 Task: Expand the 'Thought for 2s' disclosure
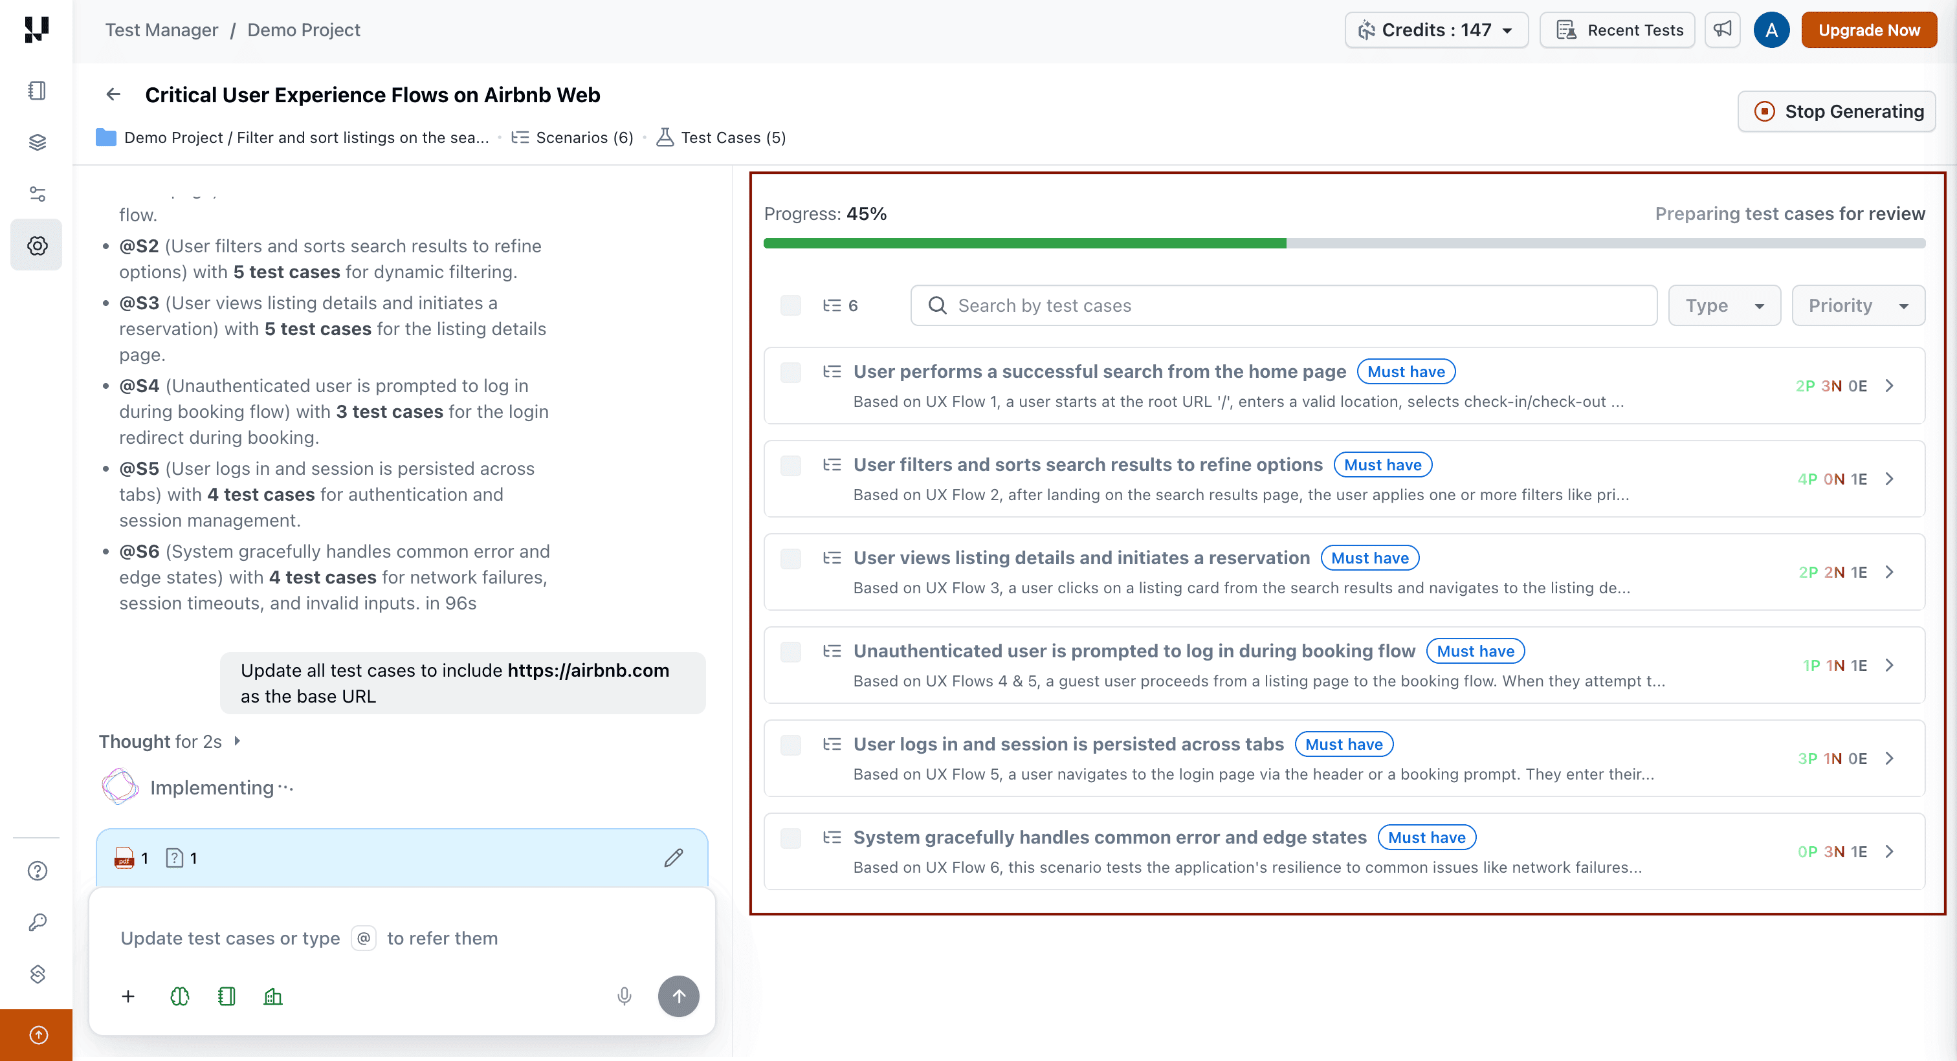coord(237,741)
